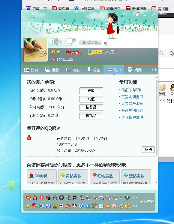Open the QQ会员 service card
Viewport: 174px width, 224px height.
(41, 177)
